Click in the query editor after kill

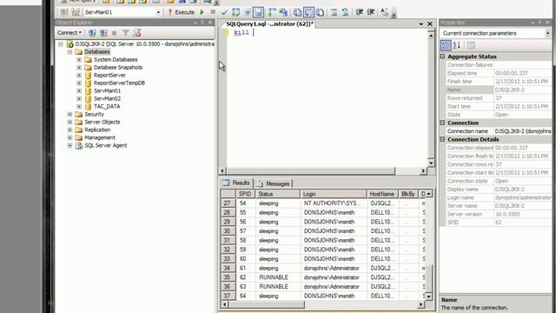253,32
